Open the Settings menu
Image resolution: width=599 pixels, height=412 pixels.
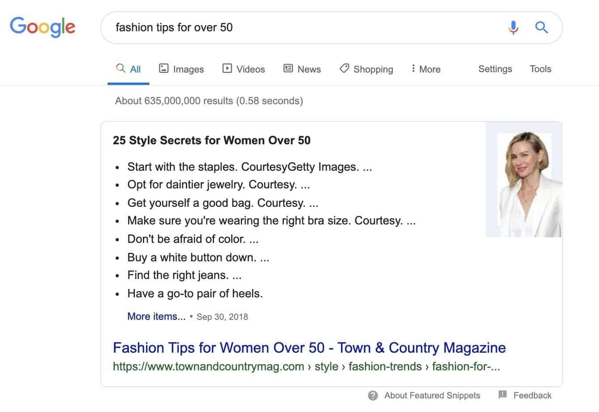click(495, 69)
